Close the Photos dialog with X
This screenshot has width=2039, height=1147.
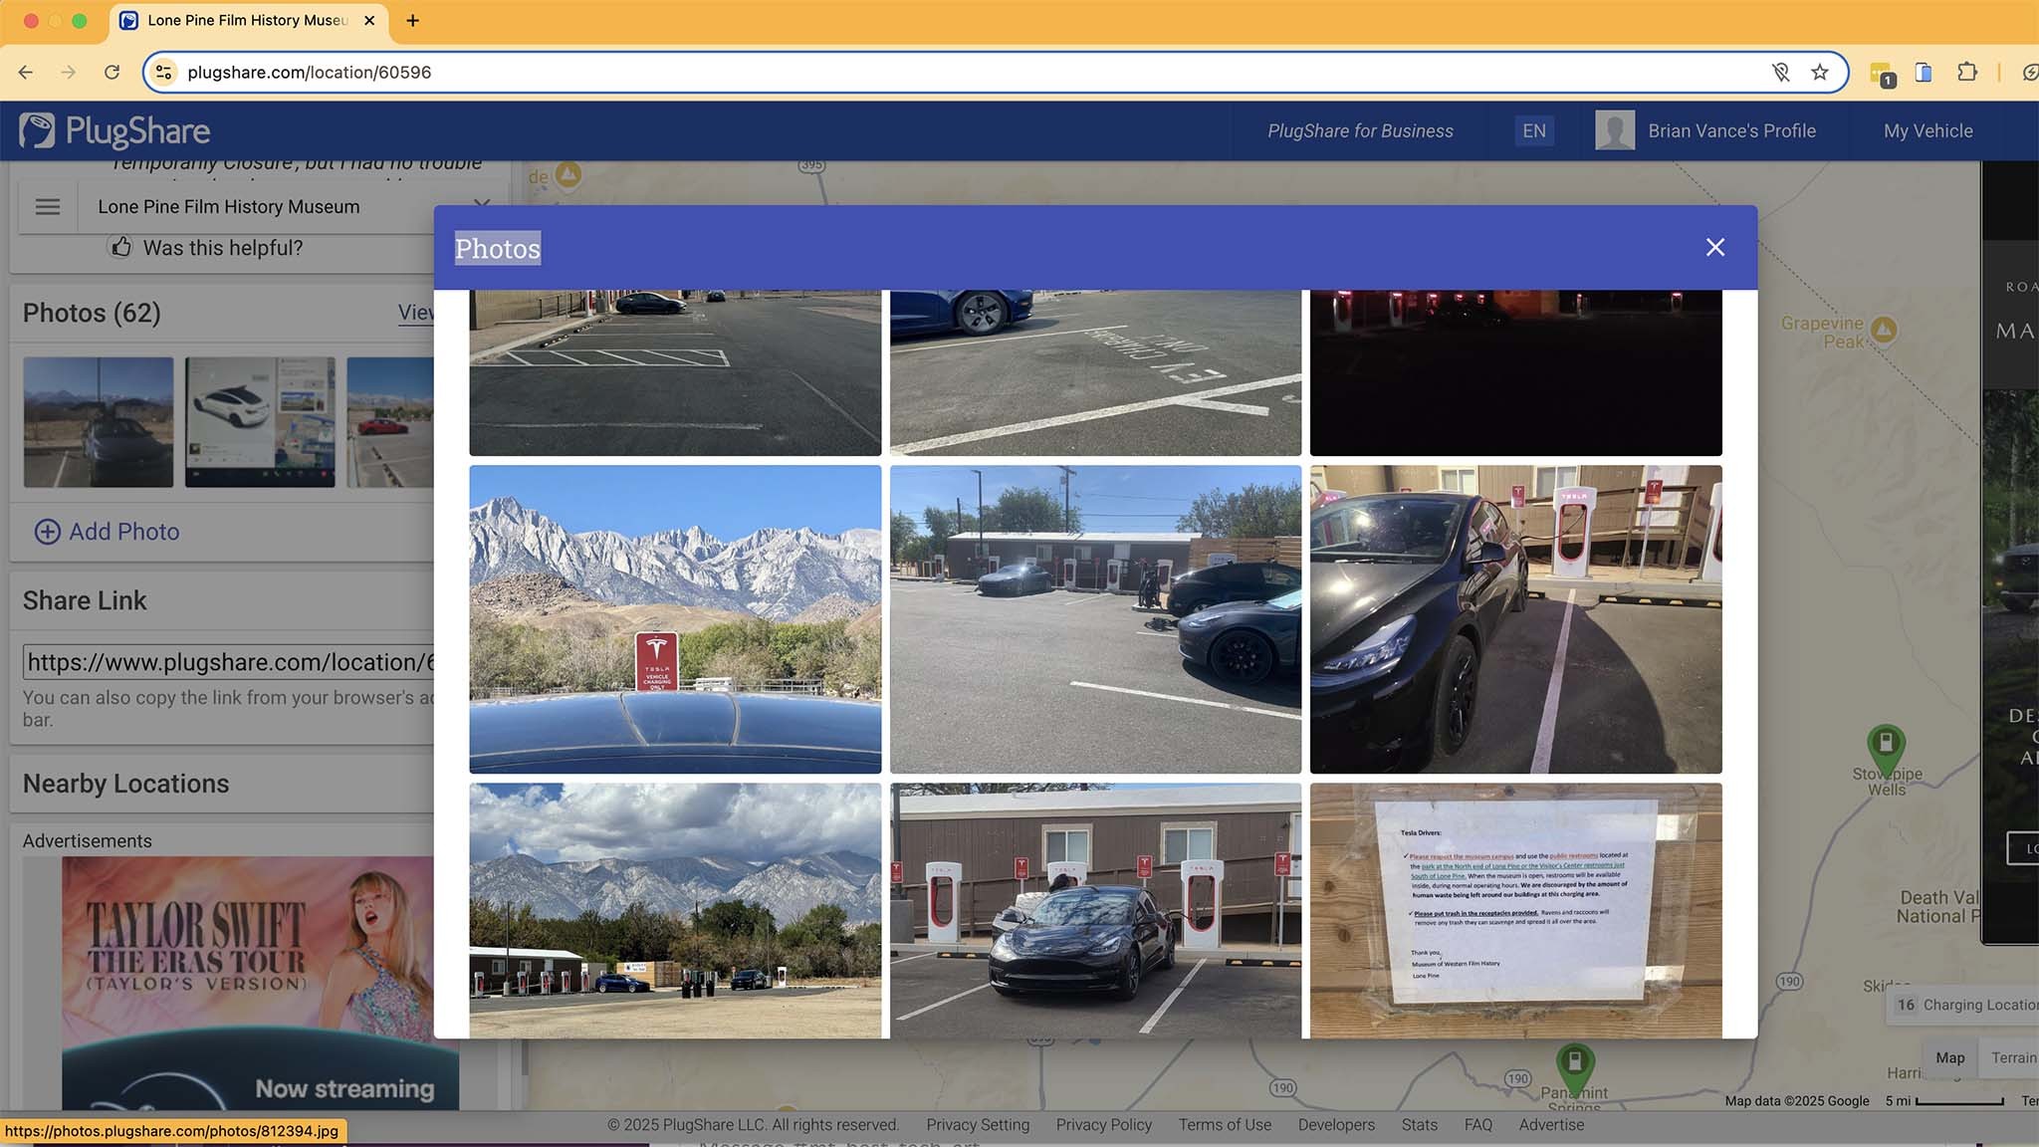pyautogui.click(x=1714, y=247)
